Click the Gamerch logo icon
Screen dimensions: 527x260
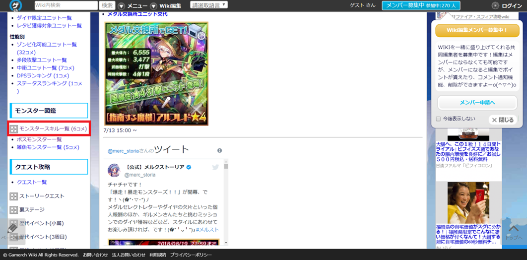click(x=15, y=5)
